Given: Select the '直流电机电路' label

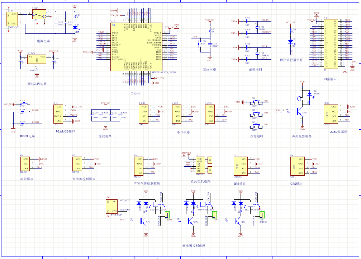Looking at the screenshot, I should (200, 181).
